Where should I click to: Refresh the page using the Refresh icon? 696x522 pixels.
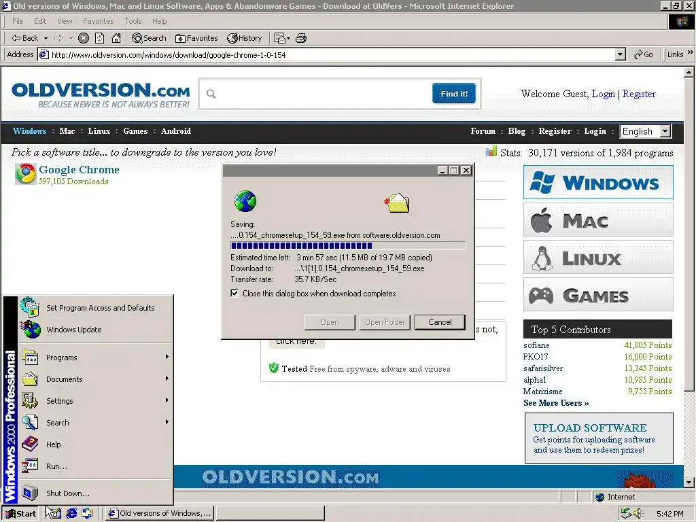(100, 38)
